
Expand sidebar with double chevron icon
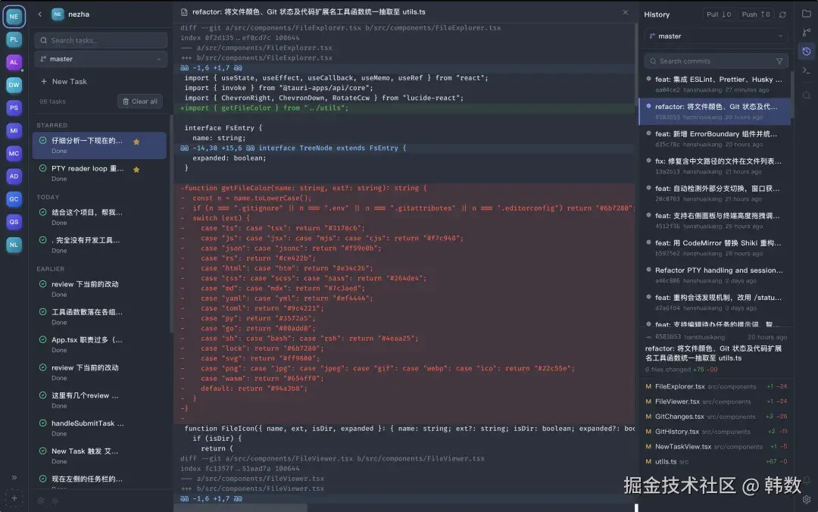pyautogui.click(x=14, y=477)
